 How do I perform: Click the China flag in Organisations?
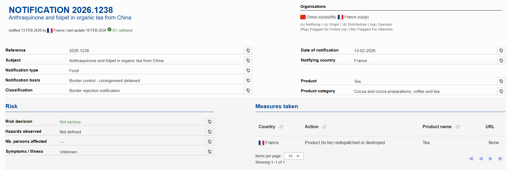coord(303,17)
